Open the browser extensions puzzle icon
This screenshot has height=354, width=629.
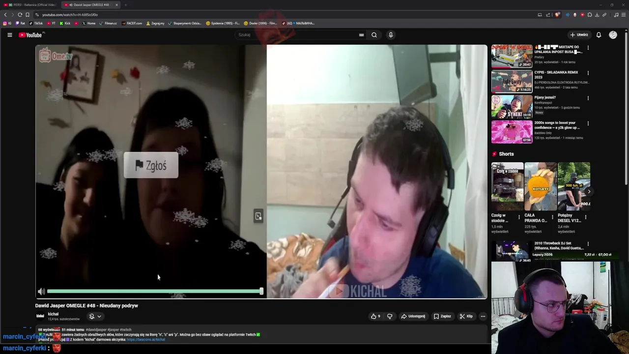590,15
